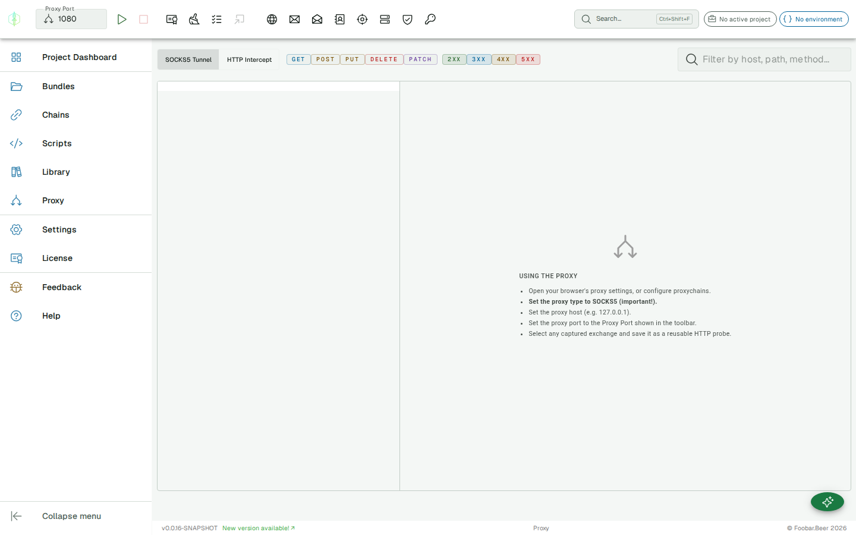The height and width of the screenshot is (535, 856).
Task: Toggle the POST method filter
Action: click(x=325, y=59)
